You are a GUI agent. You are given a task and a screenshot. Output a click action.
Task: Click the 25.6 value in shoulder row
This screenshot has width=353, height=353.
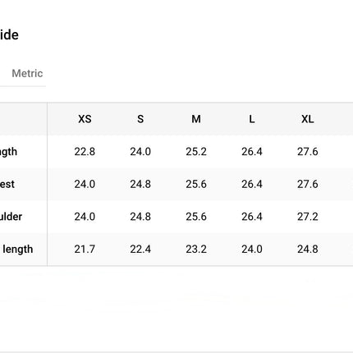[x=196, y=217]
